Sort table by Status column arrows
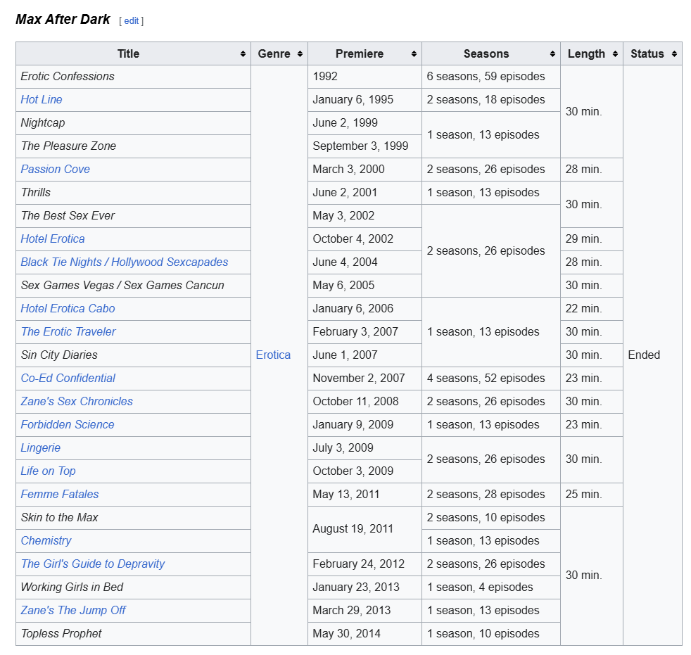The width and height of the screenshot is (691, 655). click(x=674, y=53)
